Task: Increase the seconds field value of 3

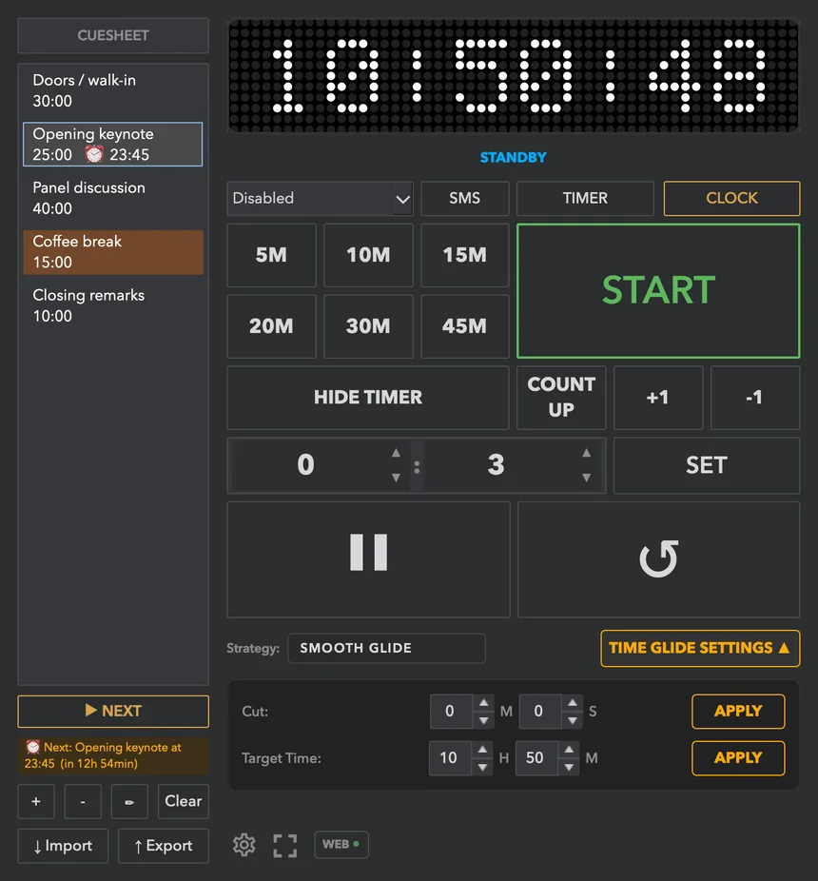Action: [x=587, y=453]
